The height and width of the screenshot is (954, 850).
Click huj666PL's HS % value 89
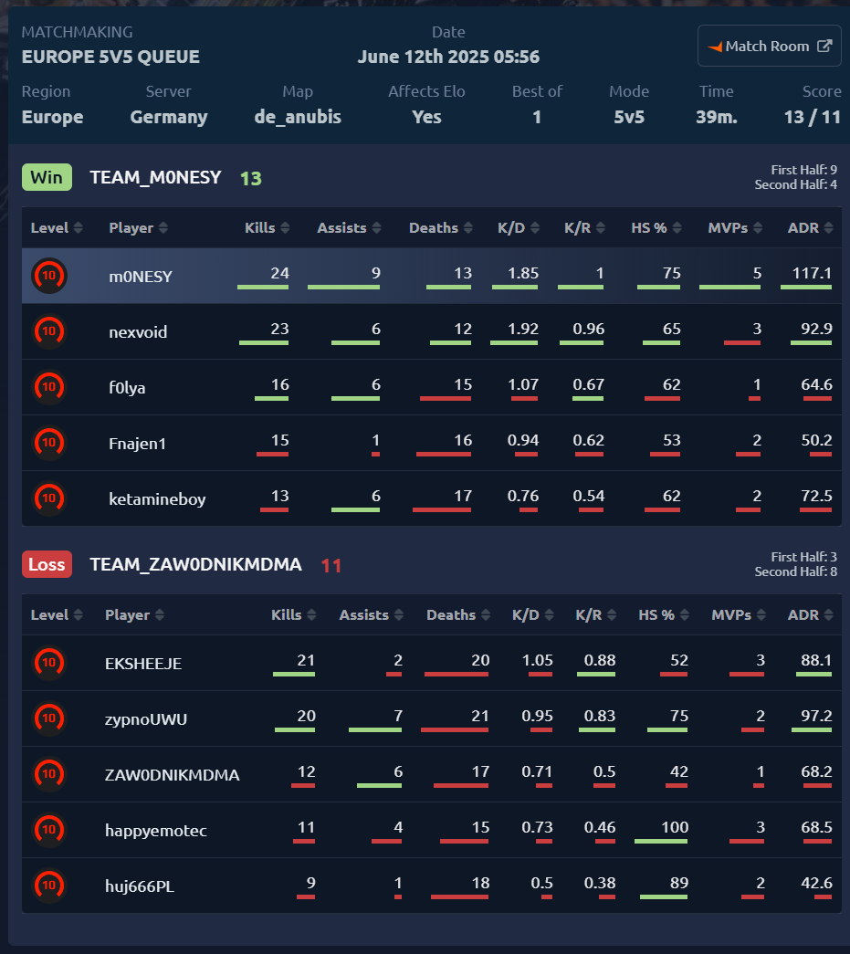click(679, 883)
